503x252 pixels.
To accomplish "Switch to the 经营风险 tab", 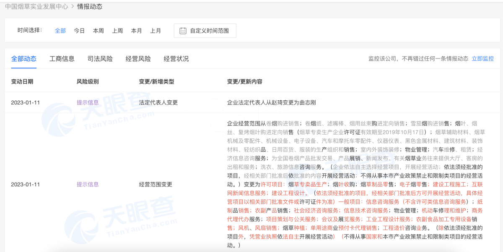I will pyautogui.click(x=138, y=59).
